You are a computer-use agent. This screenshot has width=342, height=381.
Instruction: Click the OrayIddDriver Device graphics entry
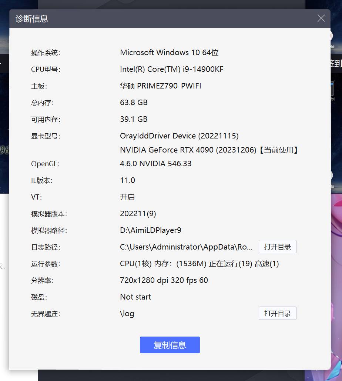[179, 136]
